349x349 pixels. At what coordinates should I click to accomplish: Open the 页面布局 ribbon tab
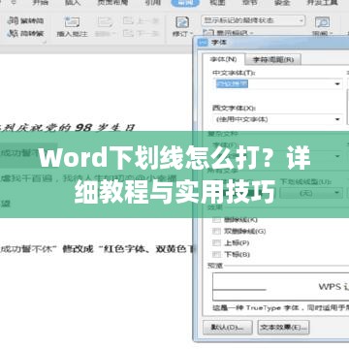(111, 2)
